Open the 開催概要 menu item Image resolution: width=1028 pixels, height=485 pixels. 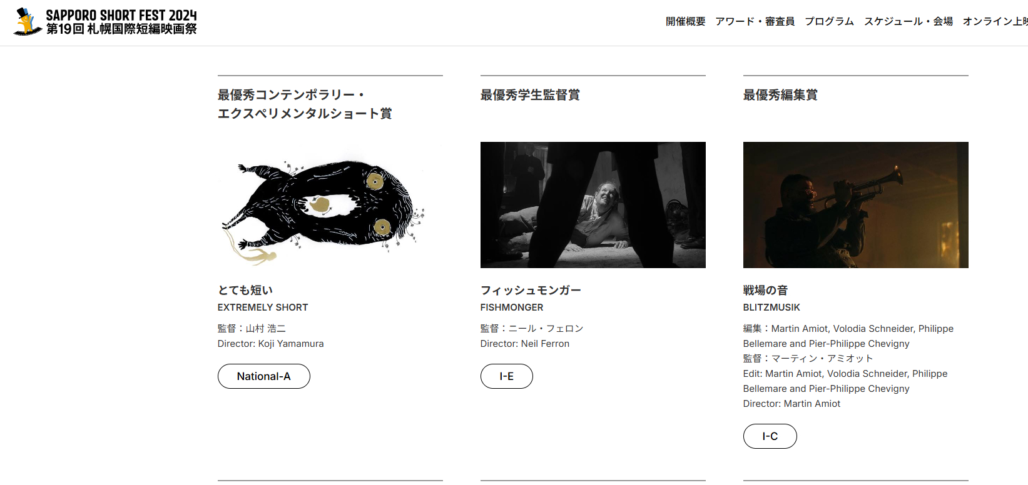(685, 21)
